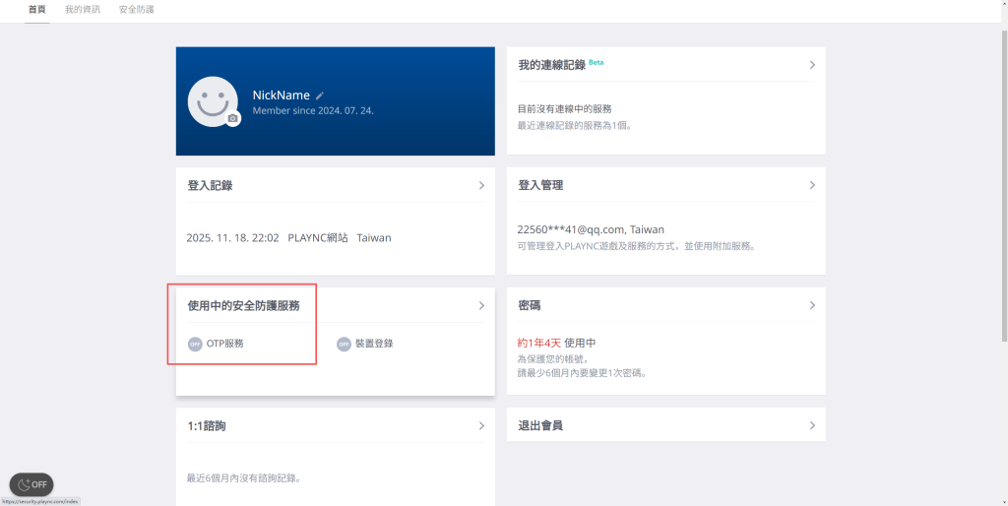1008x506 pixels.
Task: Open the 裝置登錄 link
Action: tap(374, 344)
